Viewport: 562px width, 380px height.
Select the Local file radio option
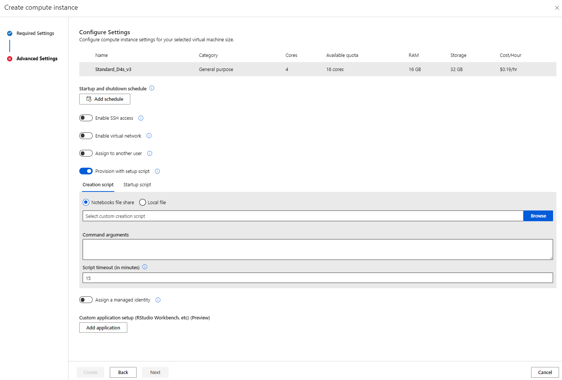(143, 203)
